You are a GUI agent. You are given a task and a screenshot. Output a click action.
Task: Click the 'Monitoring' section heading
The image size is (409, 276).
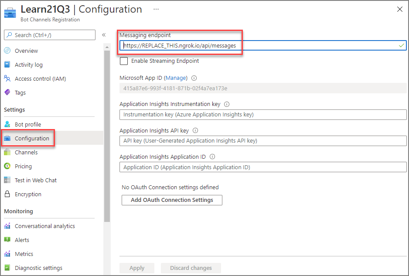coord(18,211)
